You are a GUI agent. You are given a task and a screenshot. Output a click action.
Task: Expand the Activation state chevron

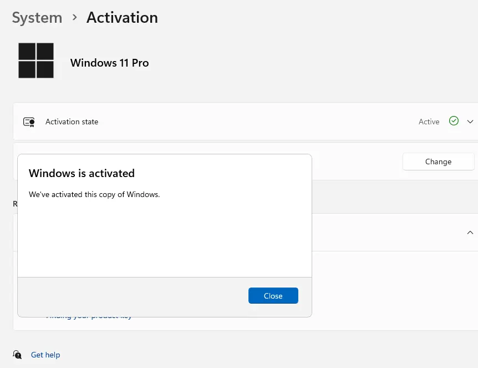coord(470,122)
